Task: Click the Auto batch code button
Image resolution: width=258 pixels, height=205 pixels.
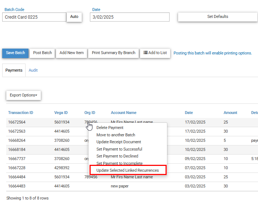Action: [74, 16]
